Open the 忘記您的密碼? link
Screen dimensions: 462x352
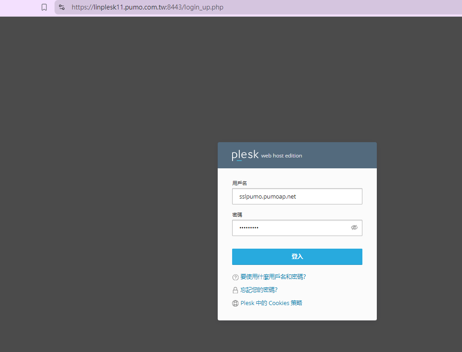pos(259,290)
